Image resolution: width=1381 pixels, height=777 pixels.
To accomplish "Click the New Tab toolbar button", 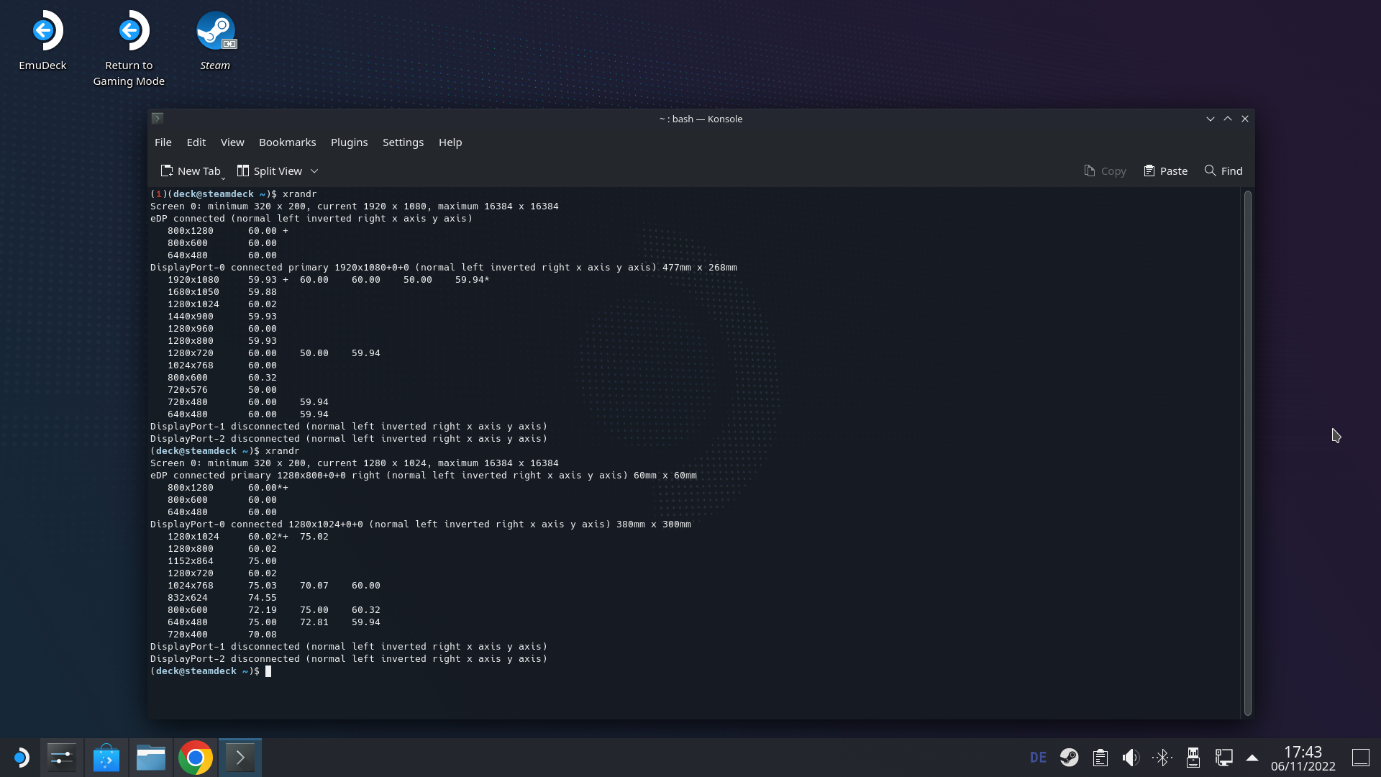I will 191,171.
